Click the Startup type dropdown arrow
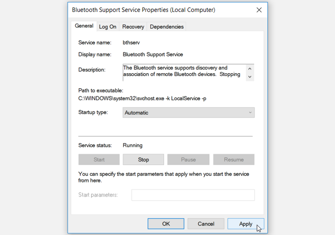 (251, 113)
